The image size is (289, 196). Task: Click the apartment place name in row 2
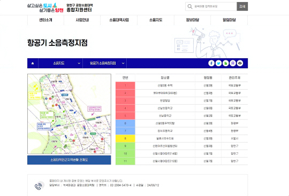pyautogui.click(x=165, y=93)
